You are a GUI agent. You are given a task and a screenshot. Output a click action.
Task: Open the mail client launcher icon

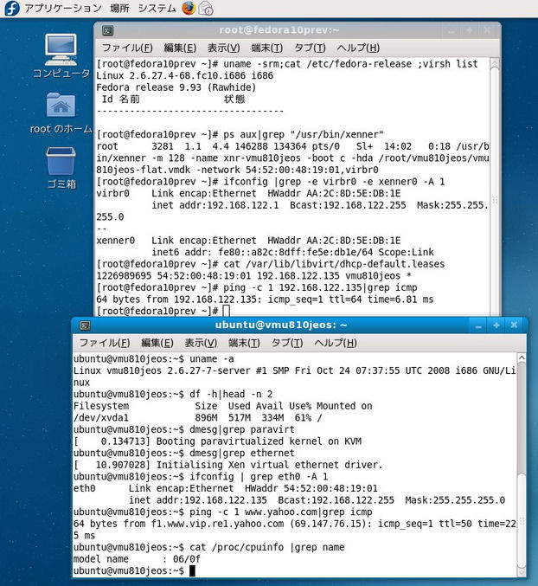click(x=205, y=8)
